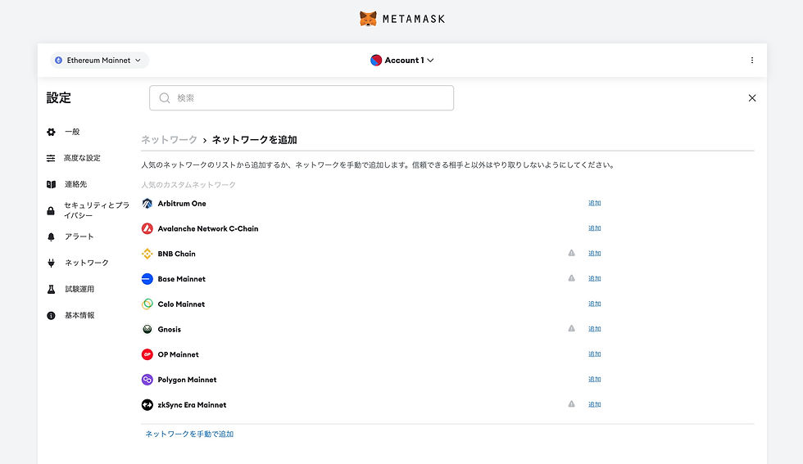Open 連絡先 contacts section
Image resolution: width=803 pixels, height=464 pixels.
[x=75, y=184]
